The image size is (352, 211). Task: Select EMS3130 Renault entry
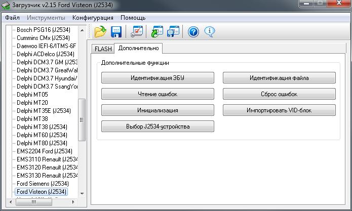[47, 175]
